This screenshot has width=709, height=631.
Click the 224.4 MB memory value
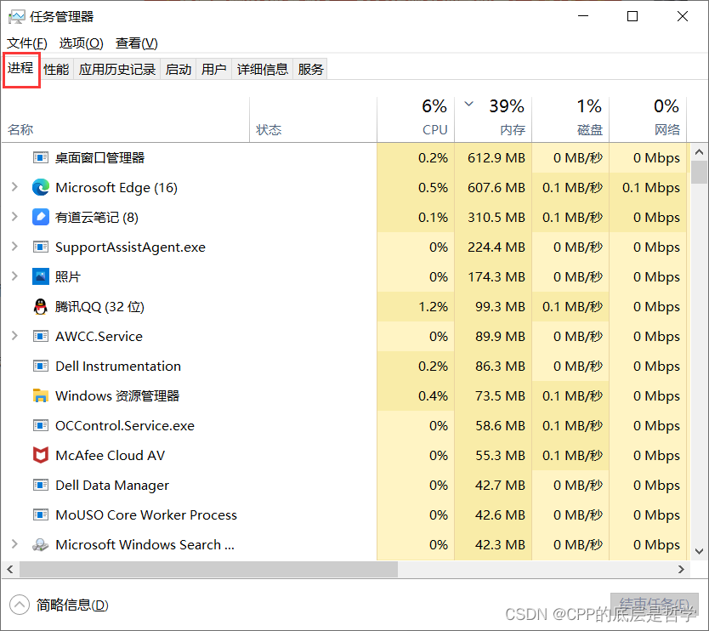[496, 247]
